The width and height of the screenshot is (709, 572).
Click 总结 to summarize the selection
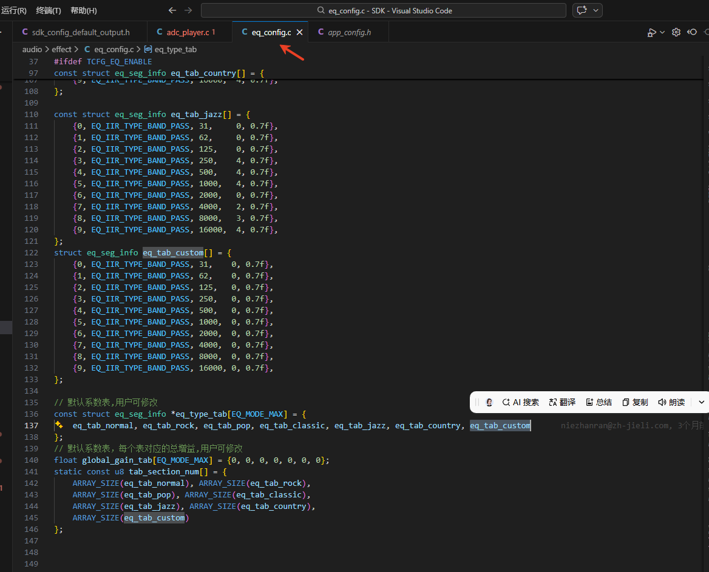[x=599, y=402]
